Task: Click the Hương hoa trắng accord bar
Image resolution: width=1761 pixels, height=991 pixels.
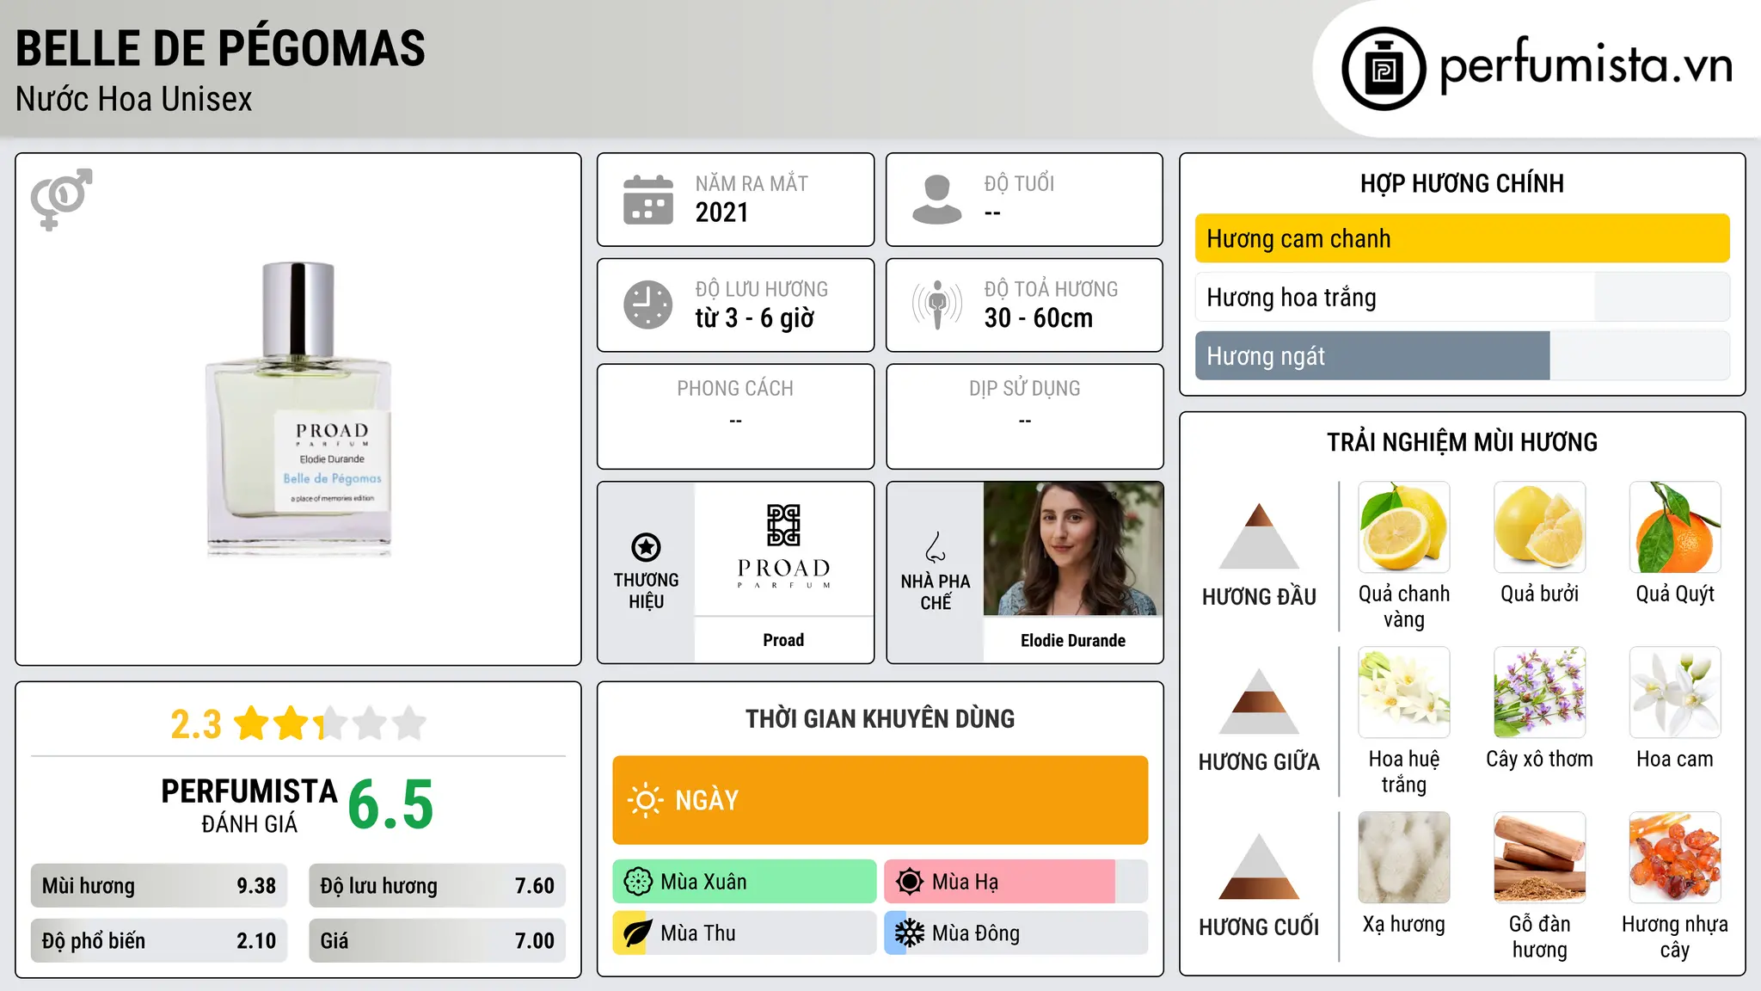Action: pyautogui.click(x=1462, y=298)
